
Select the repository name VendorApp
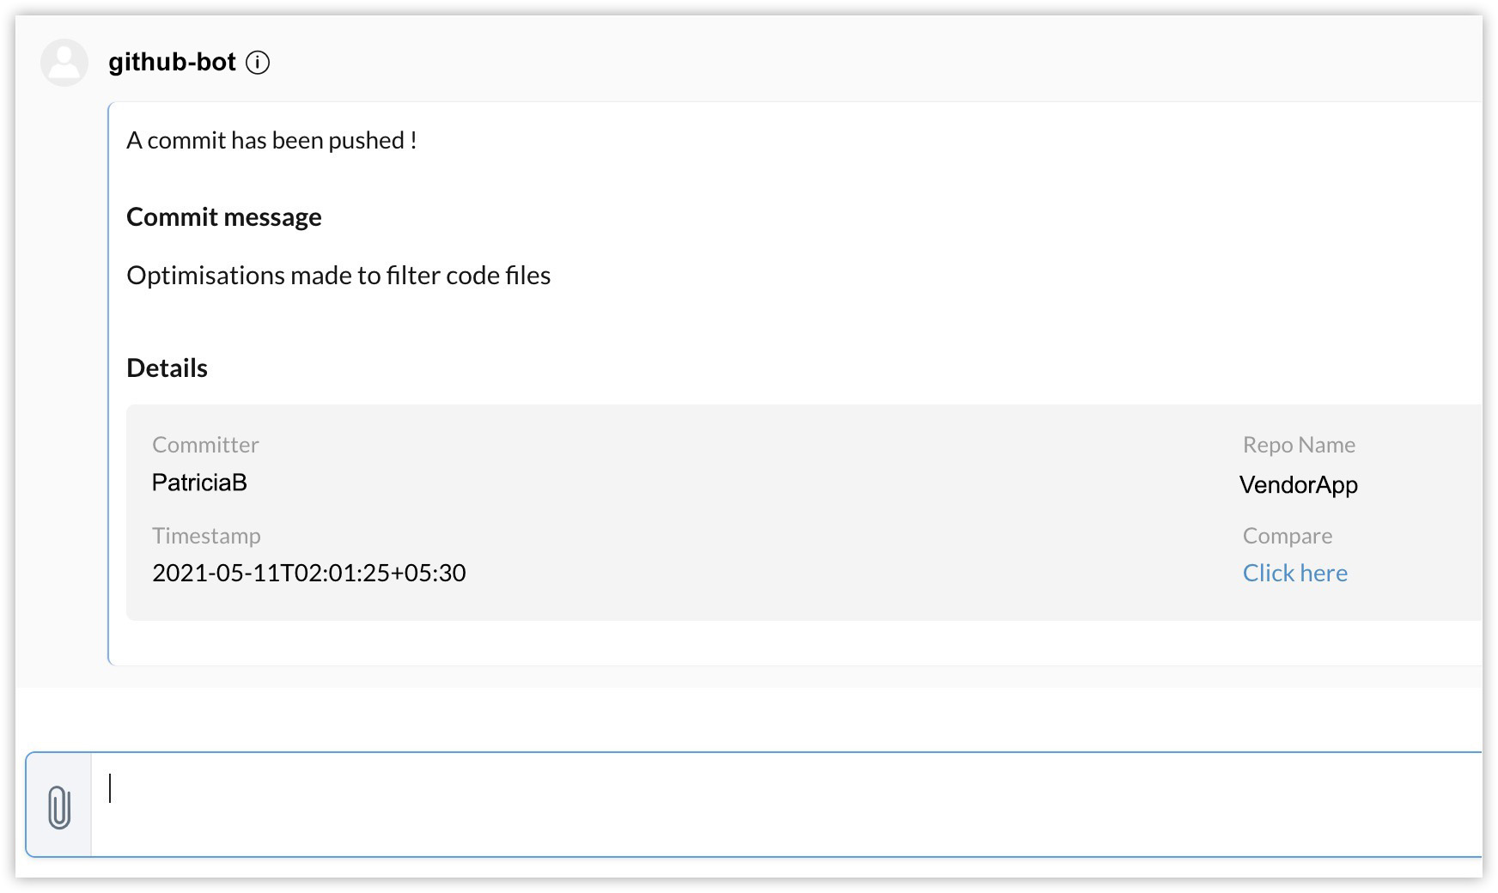[x=1298, y=485]
